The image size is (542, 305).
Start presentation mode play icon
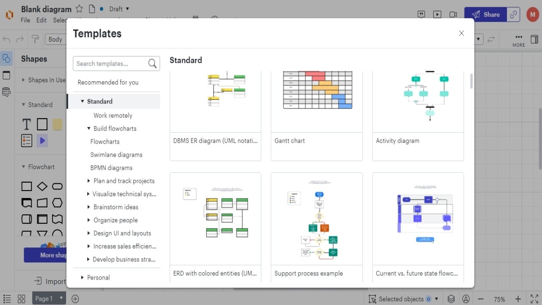point(437,14)
